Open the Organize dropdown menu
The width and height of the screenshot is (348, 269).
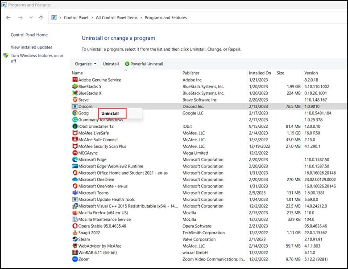[x=85, y=64]
